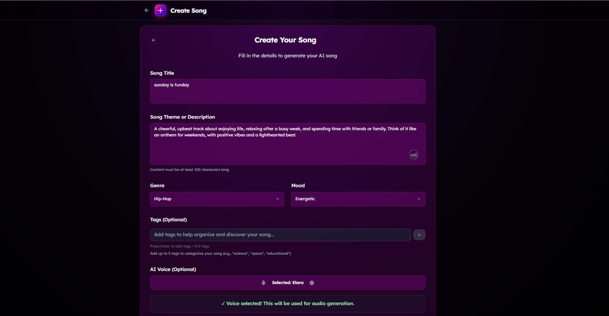This screenshot has width=609, height=316.
Task: Click the round "ud" icon in the description box
Action: pos(413,155)
